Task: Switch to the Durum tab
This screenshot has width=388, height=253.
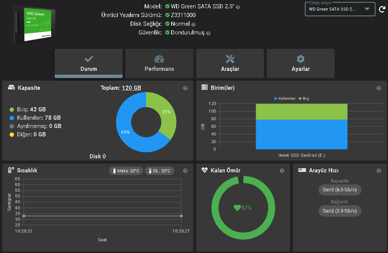Action: (x=88, y=63)
